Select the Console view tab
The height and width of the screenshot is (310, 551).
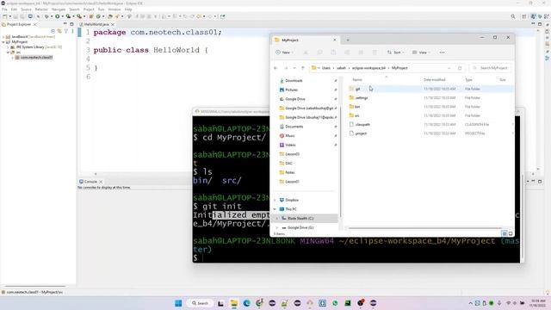point(90,182)
